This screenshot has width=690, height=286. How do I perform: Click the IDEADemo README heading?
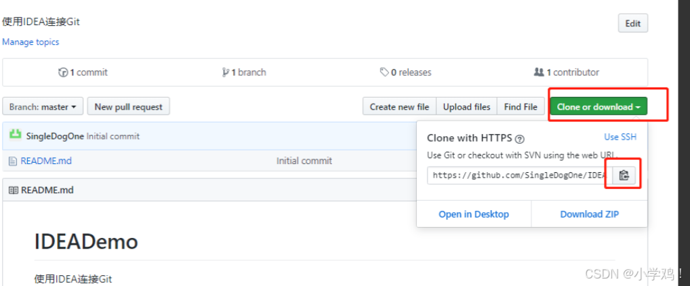coord(86,241)
